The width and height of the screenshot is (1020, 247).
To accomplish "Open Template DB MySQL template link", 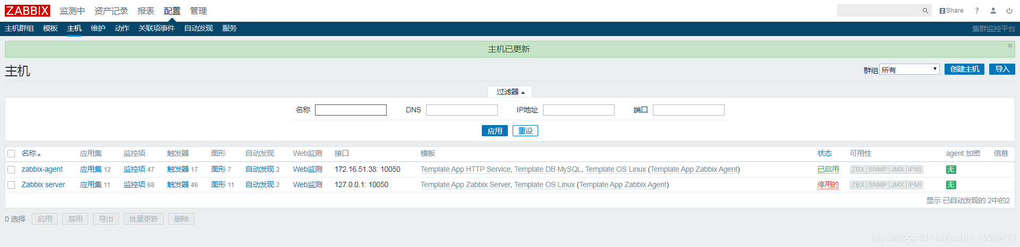I will (548, 170).
